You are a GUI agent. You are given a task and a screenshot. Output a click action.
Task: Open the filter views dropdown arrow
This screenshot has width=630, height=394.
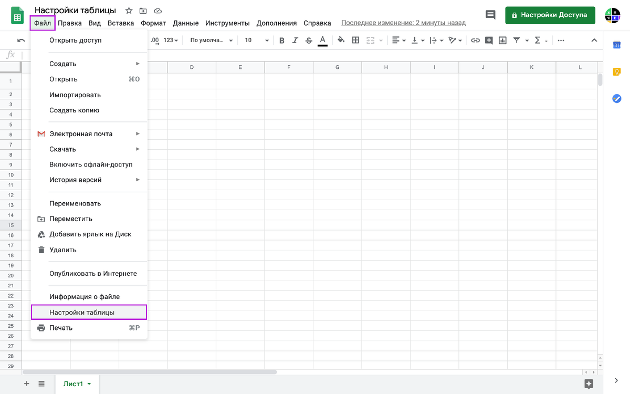[x=526, y=40]
